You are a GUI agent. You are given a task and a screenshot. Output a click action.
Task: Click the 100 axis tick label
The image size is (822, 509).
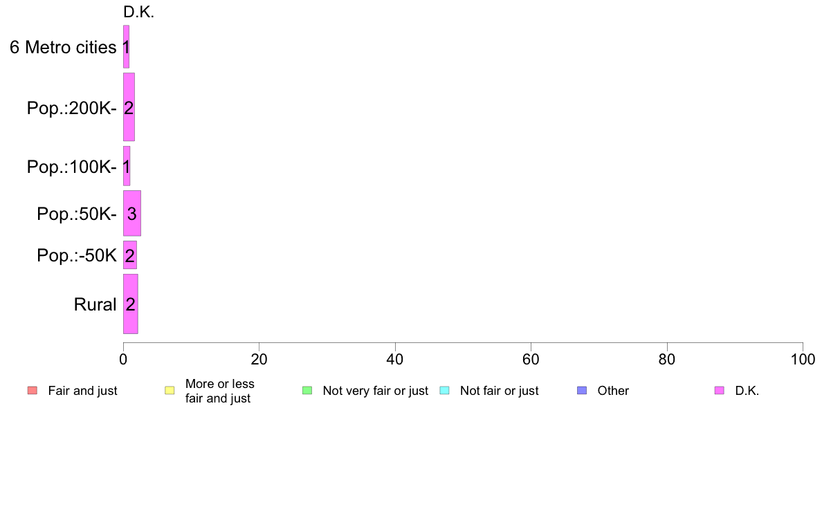click(x=803, y=359)
